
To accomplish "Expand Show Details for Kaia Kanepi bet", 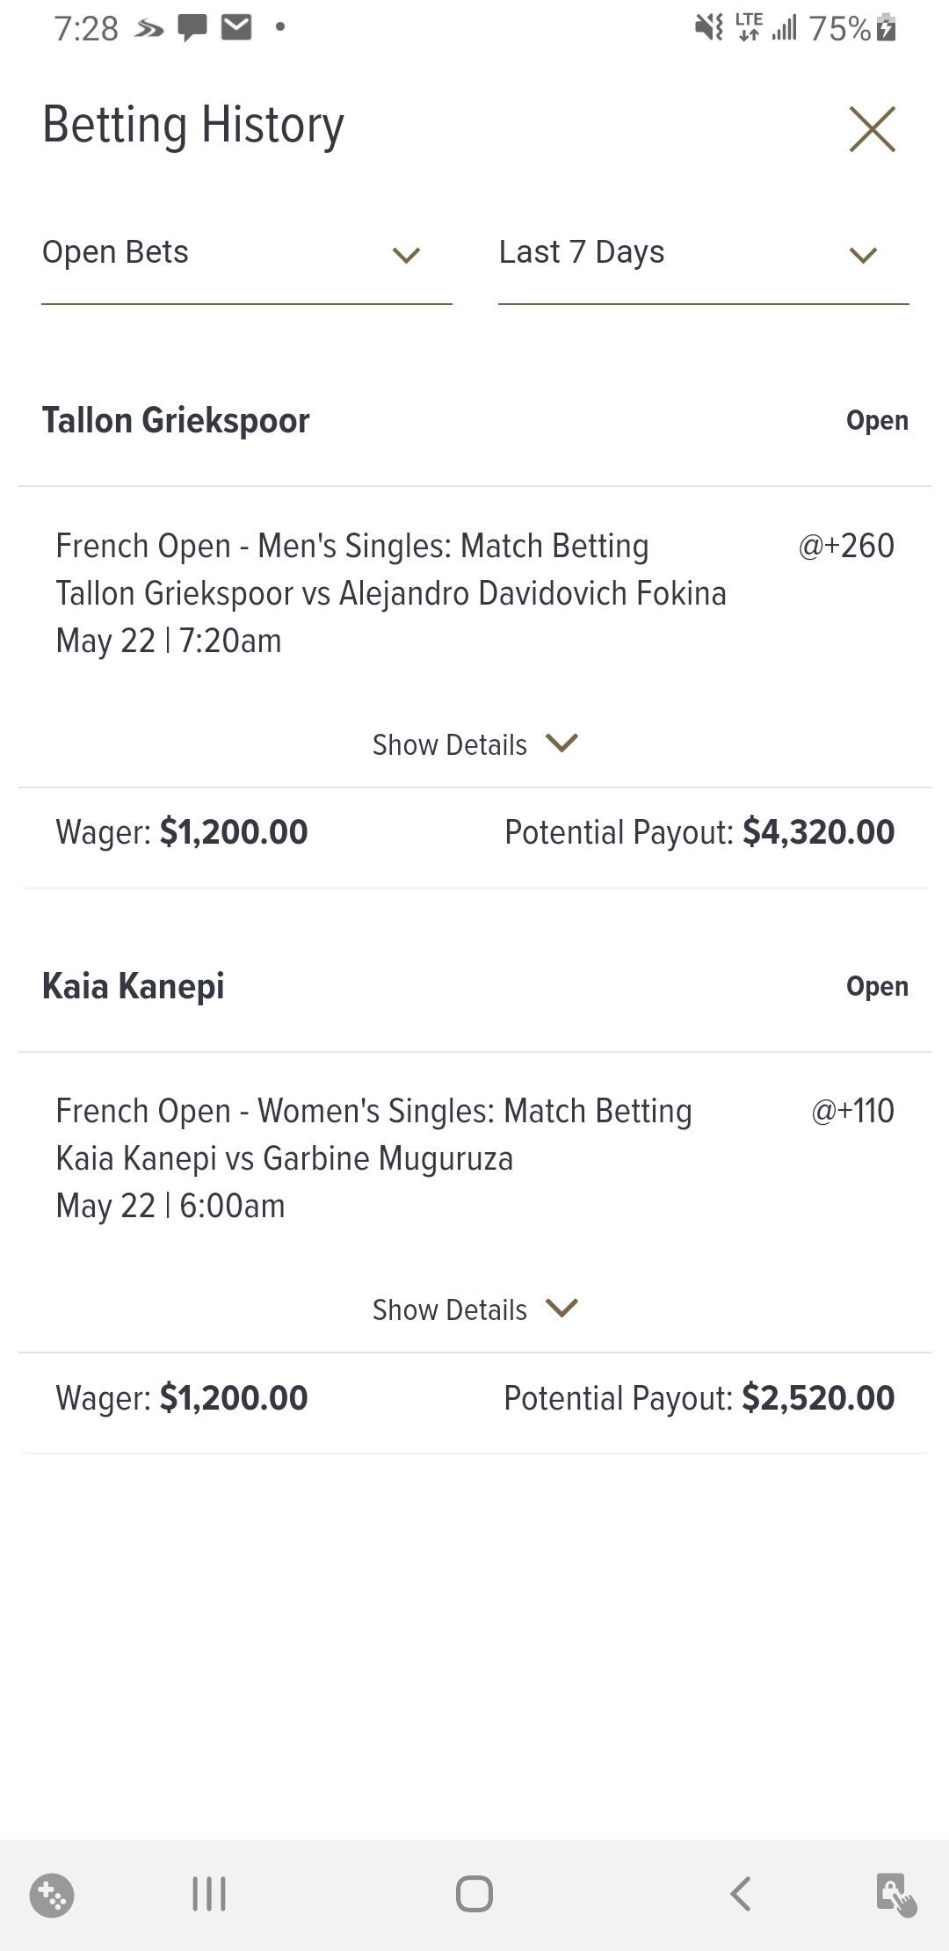I will 474,1309.
